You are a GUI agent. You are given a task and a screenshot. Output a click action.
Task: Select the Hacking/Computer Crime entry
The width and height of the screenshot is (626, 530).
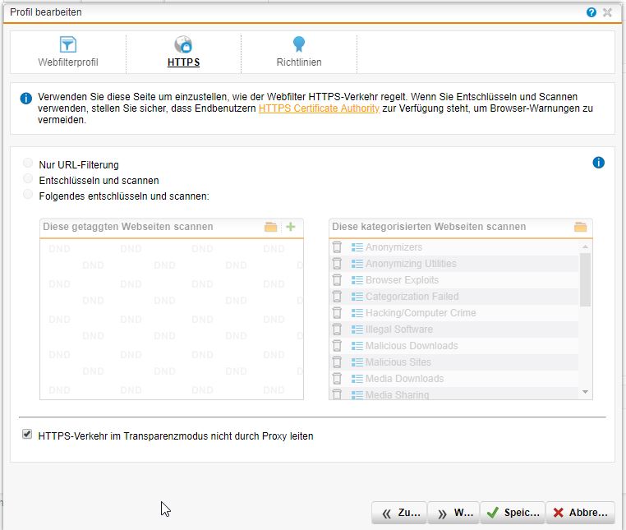tap(421, 313)
